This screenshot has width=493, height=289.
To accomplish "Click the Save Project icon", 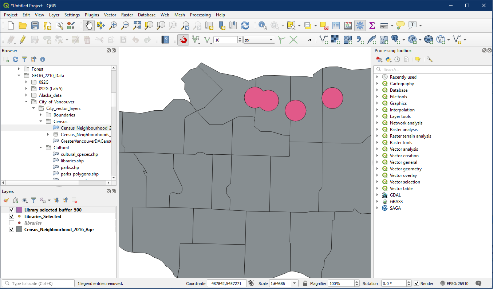I will pos(35,25).
